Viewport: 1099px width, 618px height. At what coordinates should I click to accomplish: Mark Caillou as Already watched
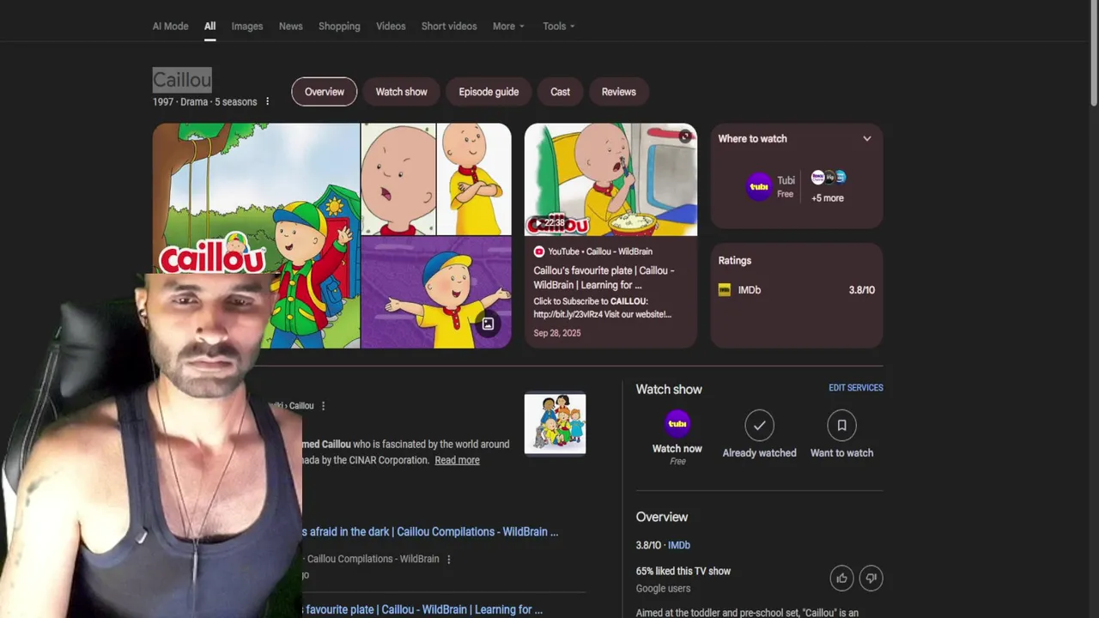(x=759, y=434)
